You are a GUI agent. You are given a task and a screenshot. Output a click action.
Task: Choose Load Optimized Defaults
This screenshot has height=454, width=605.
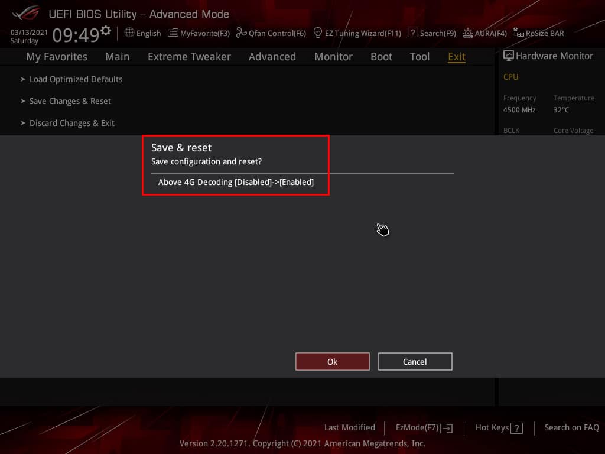point(76,79)
